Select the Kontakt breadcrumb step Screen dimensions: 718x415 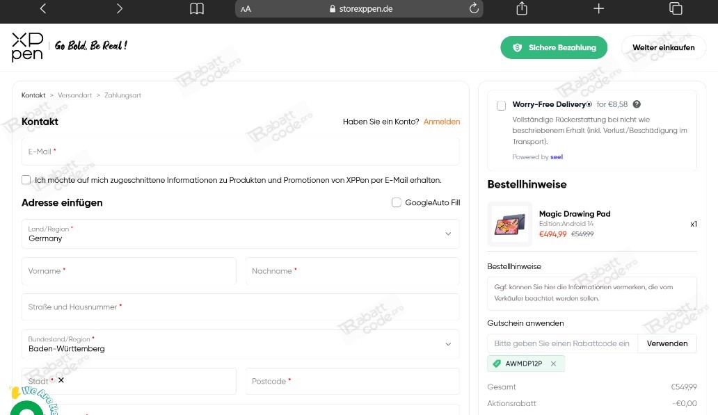[x=33, y=95]
